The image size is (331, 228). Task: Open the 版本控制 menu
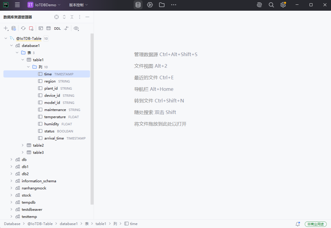coord(76,5)
